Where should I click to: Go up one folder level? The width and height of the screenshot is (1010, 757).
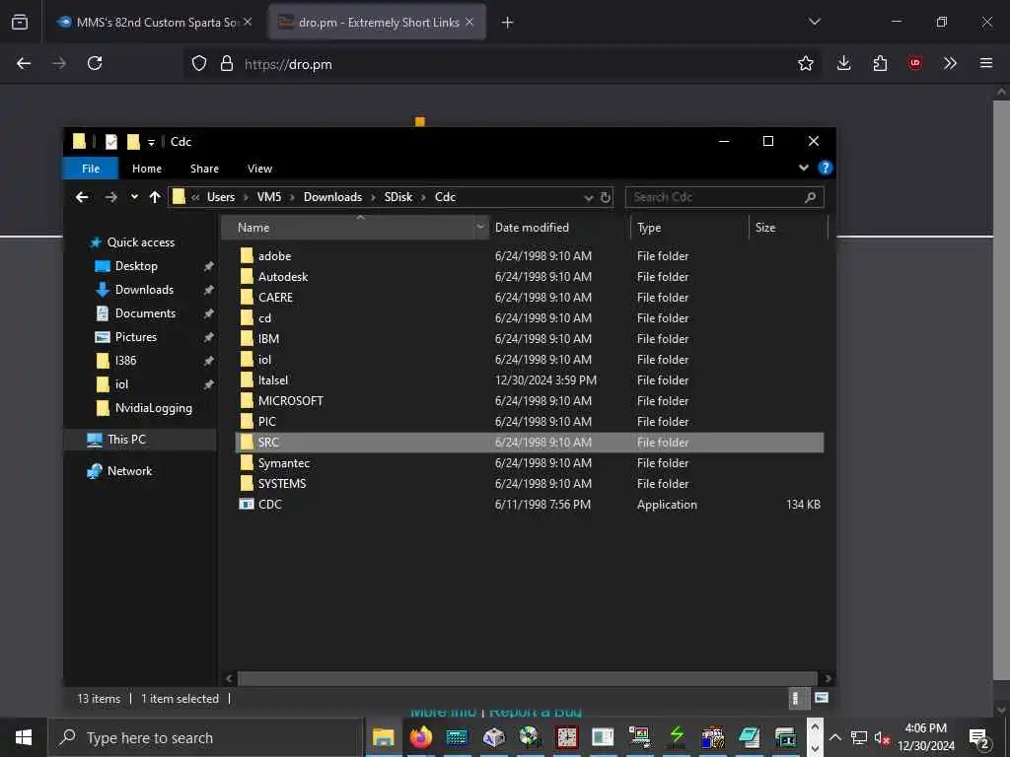pos(155,197)
